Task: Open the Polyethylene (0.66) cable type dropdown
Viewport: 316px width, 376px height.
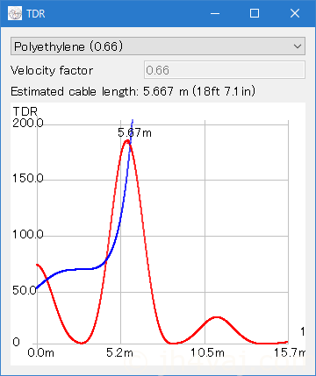Action: (158, 46)
